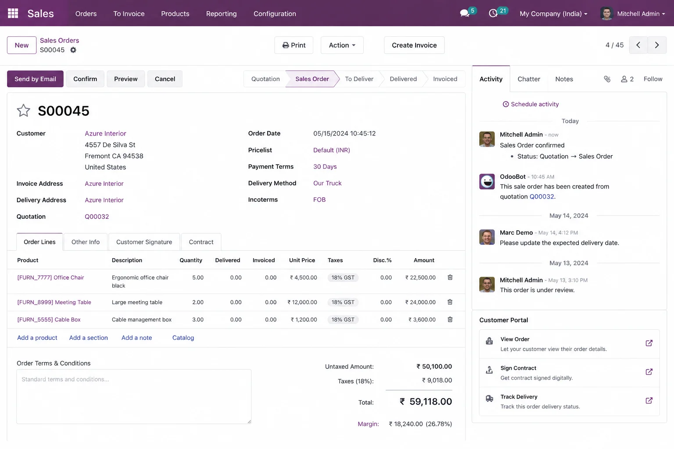The height and width of the screenshot is (449, 674).
Task: Open the activities clock icon
Action: 493,14
